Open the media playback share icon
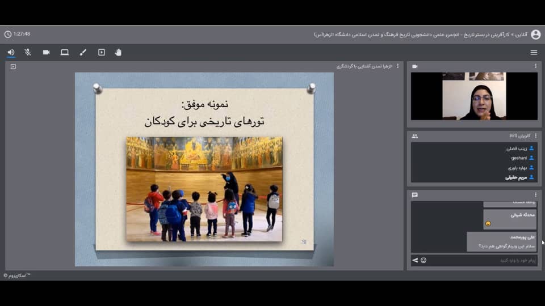Viewport: 545px width, 306px height. (x=102, y=52)
